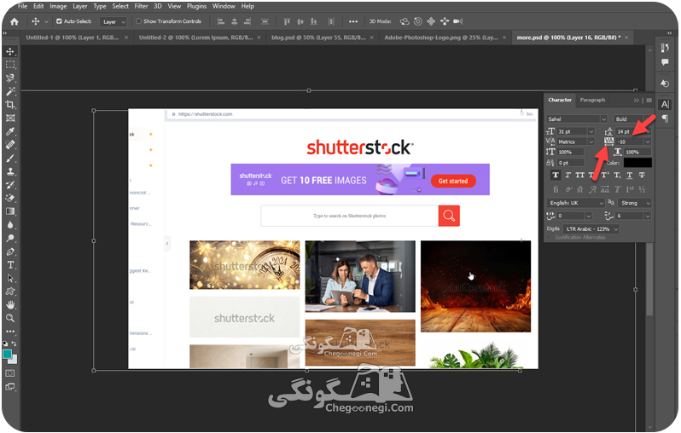Open the Paragraph panel icon in right dock
This screenshot has height=433, width=681.
pos(665,118)
